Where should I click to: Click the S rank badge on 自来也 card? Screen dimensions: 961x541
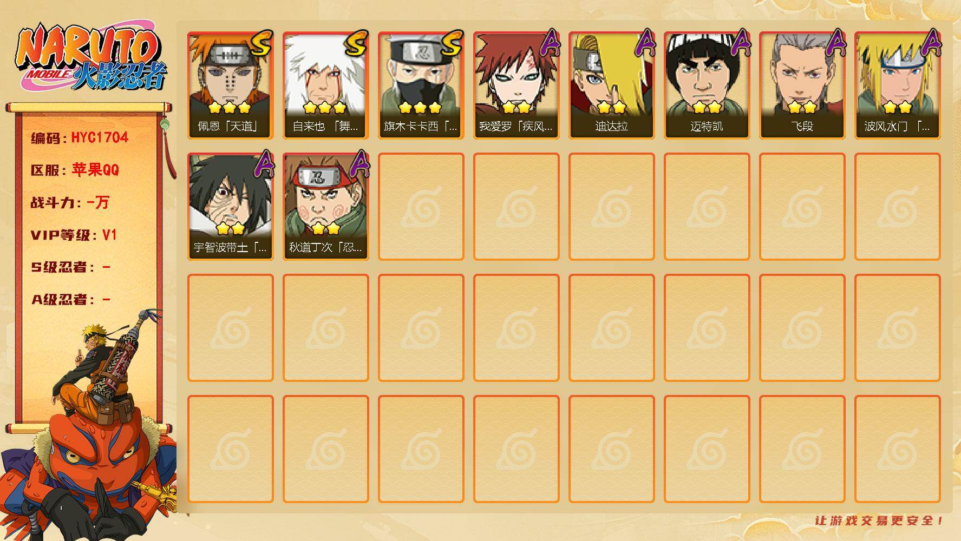tap(357, 43)
